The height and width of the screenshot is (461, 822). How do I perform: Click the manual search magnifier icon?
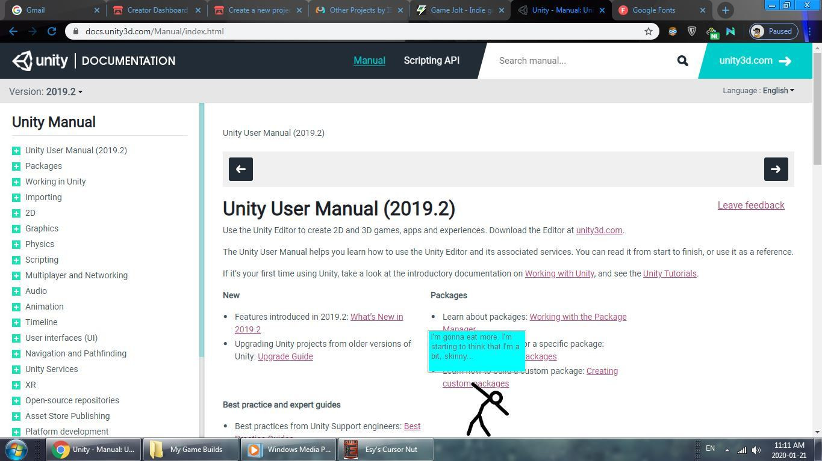tap(682, 61)
